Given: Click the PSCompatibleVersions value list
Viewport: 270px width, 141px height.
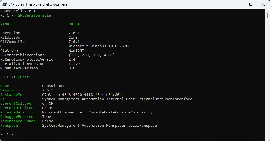Looking at the screenshot, I should click(92, 55).
